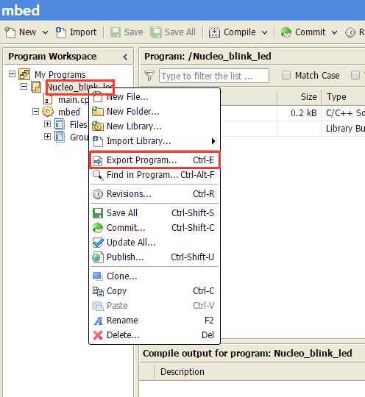Click the red Delete X icon
This screenshot has height=397, width=365.
98,335
